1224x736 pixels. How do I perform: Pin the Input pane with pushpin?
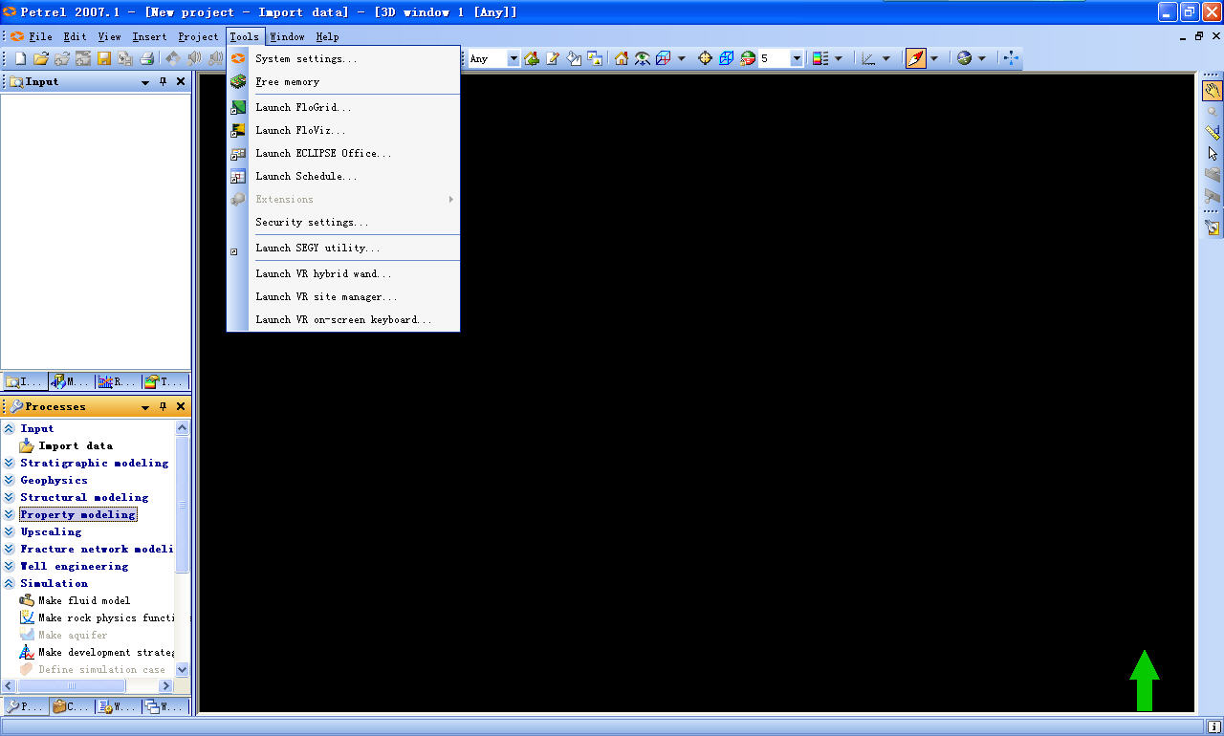[164, 82]
